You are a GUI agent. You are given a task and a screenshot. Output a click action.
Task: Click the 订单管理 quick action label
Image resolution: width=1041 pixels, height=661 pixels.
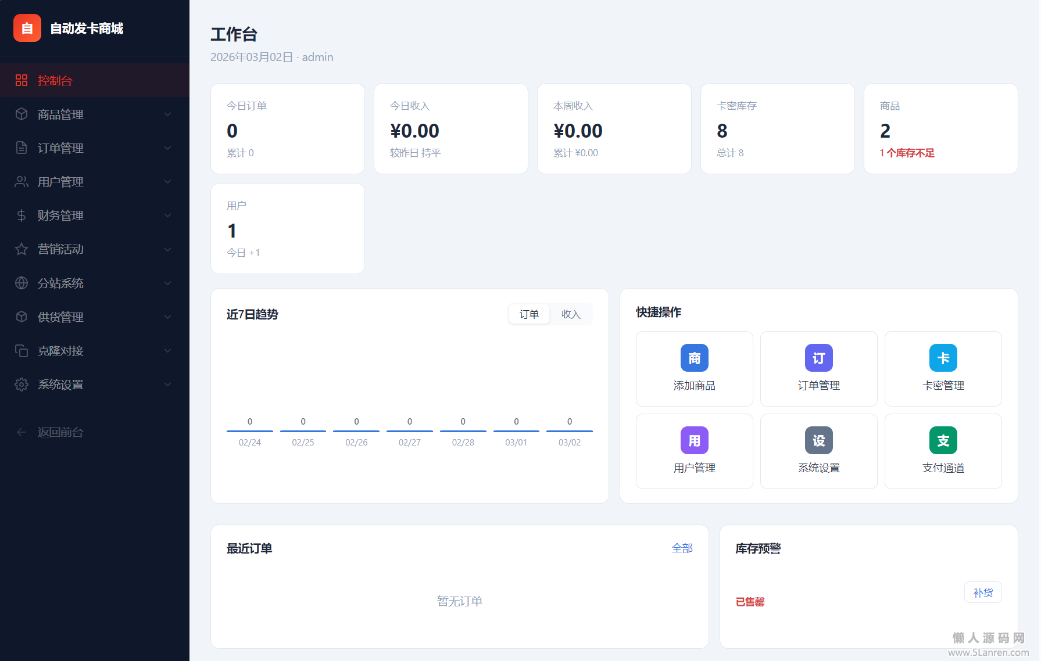[x=819, y=386]
